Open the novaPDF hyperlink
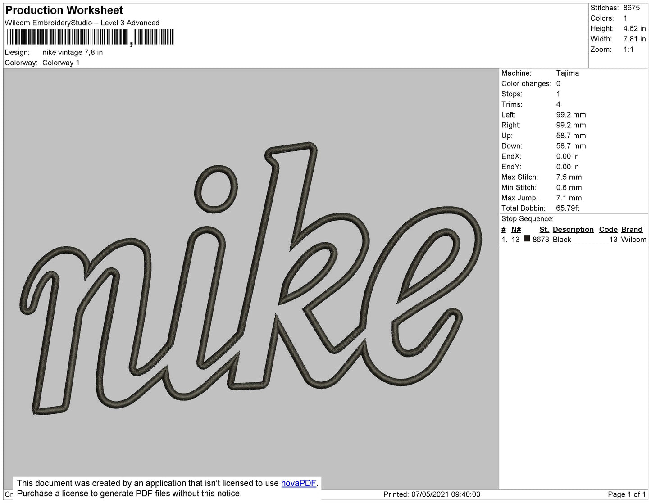Screen dimensions: 651x503 pyautogui.click(x=299, y=483)
